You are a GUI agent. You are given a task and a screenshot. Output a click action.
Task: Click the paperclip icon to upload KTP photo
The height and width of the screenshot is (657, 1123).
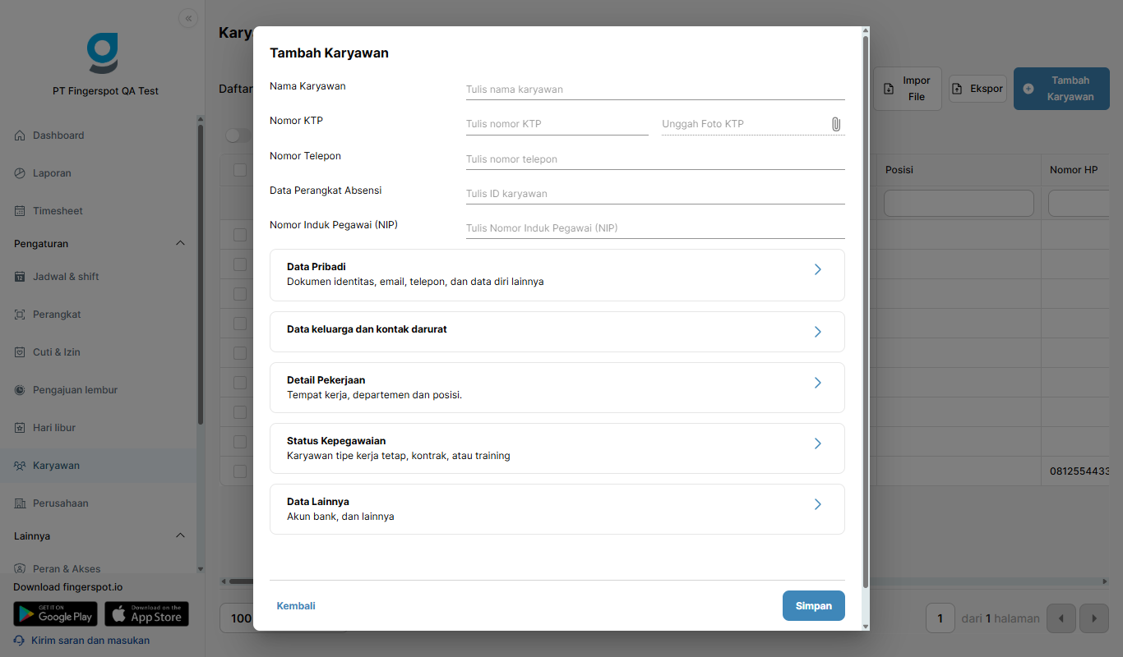(835, 124)
